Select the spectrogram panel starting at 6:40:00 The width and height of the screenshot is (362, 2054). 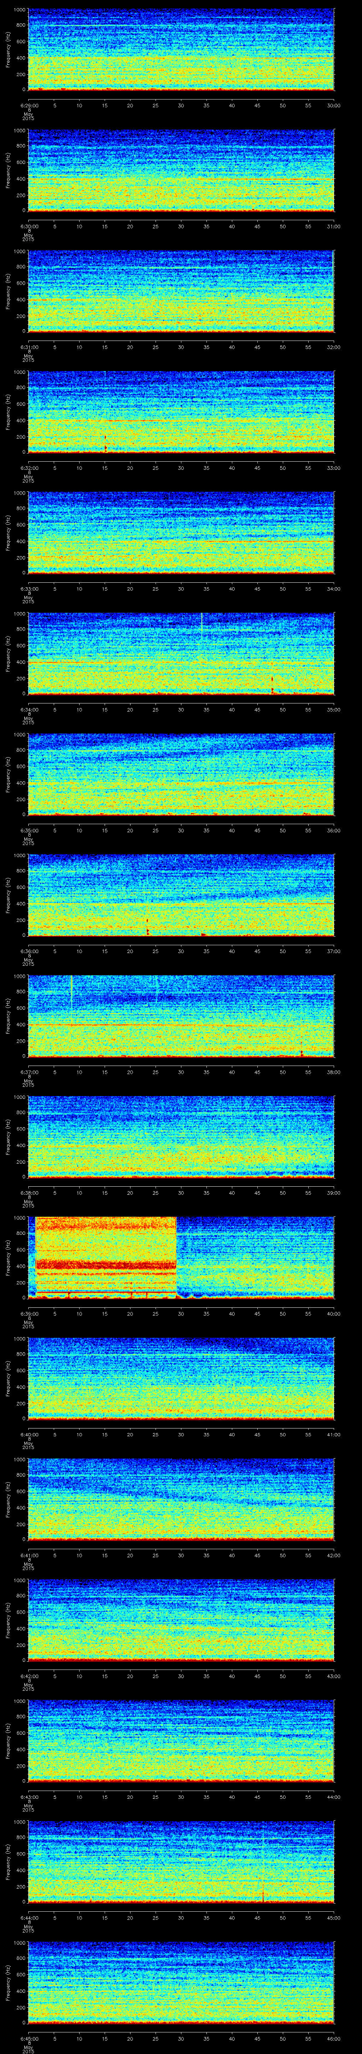[x=181, y=1379]
